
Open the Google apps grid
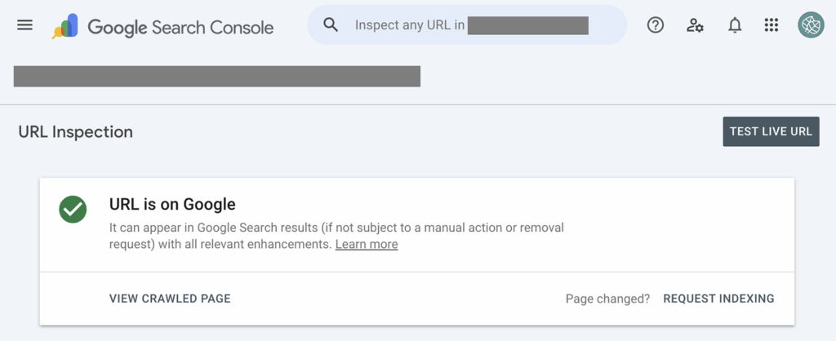coord(772,25)
